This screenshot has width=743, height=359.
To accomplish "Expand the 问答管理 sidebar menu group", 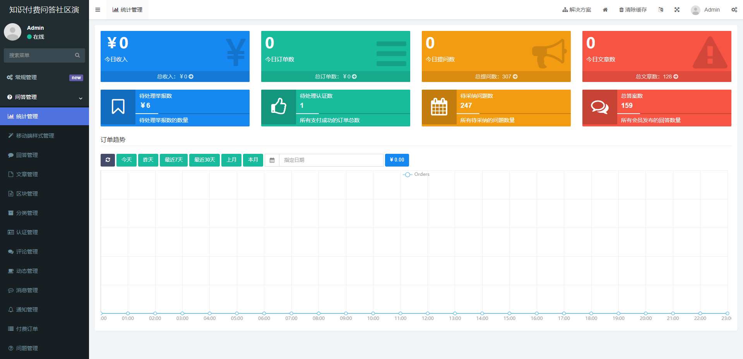I will point(45,97).
